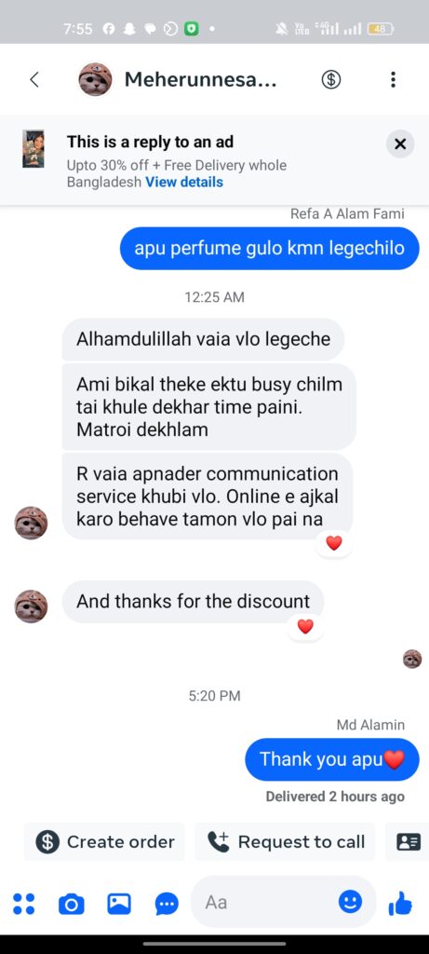Open Meherunnesa's profile picture in header

click(96, 79)
